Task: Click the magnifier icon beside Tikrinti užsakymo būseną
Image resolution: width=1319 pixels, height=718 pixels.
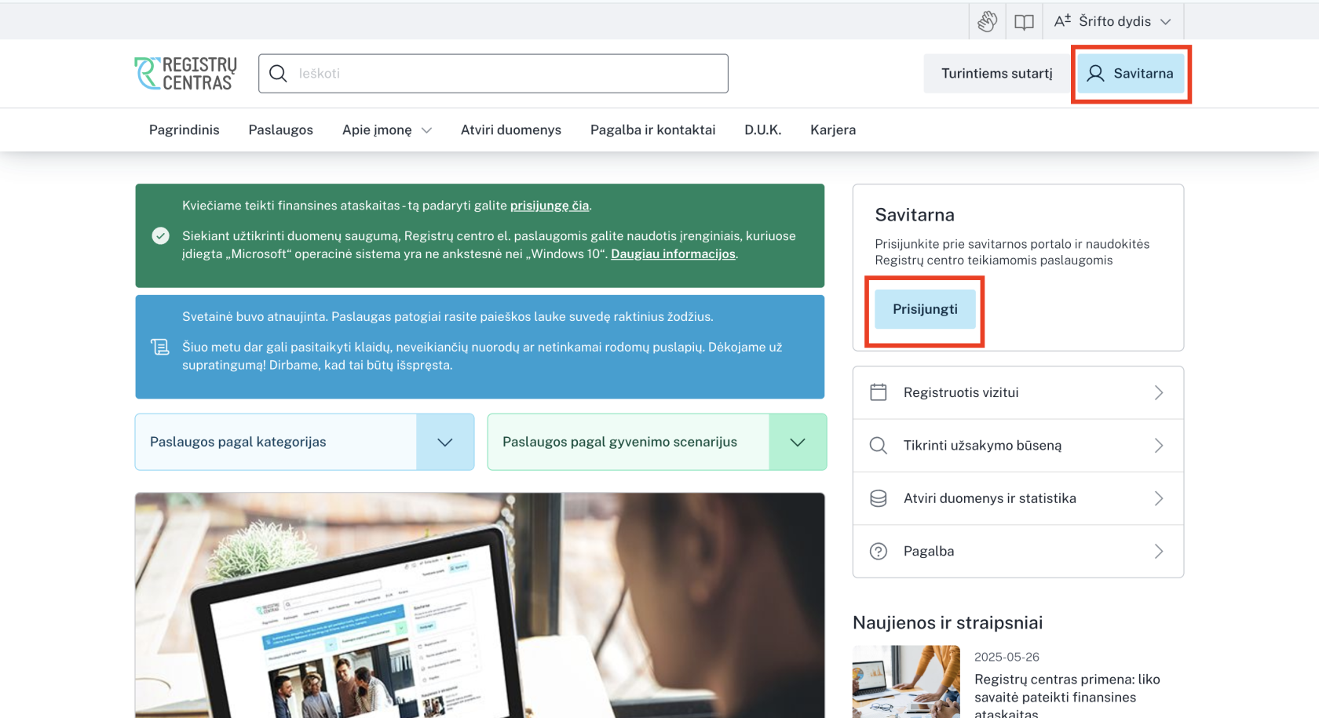Action: point(879,446)
